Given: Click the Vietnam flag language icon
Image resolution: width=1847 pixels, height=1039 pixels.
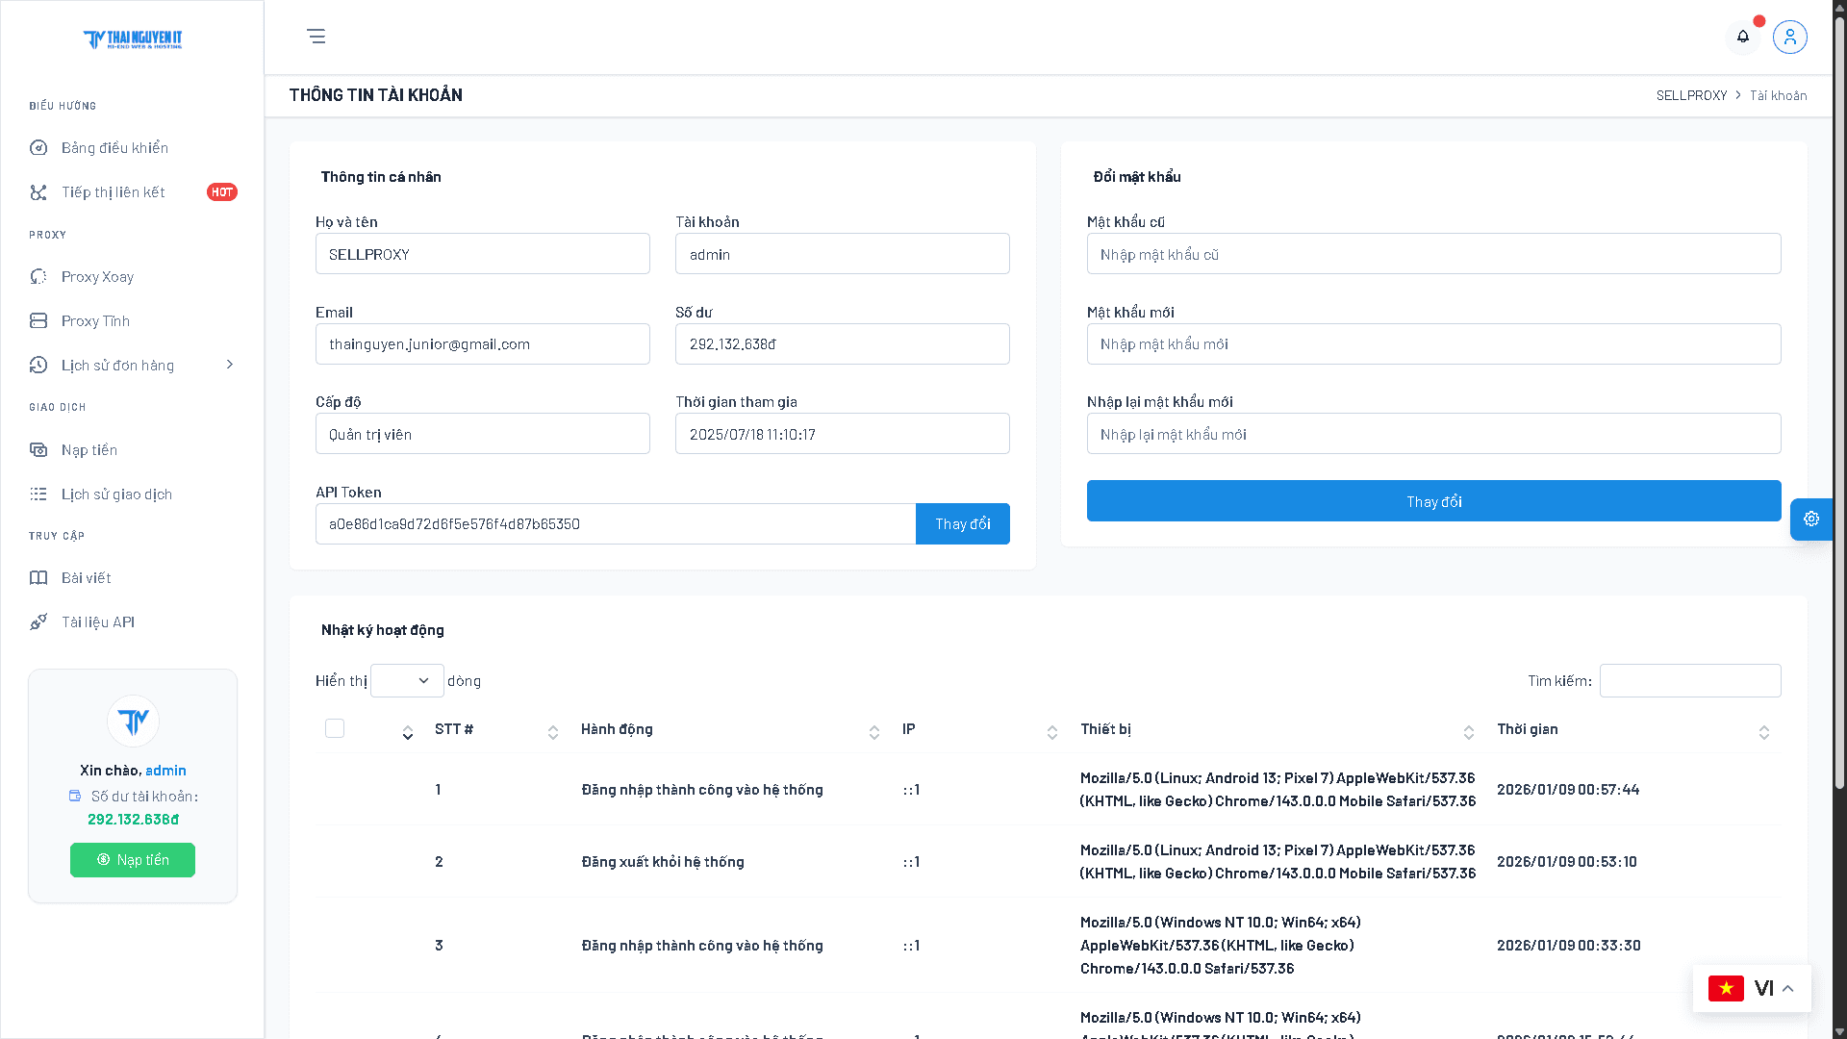Looking at the screenshot, I should (x=1726, y=988).
